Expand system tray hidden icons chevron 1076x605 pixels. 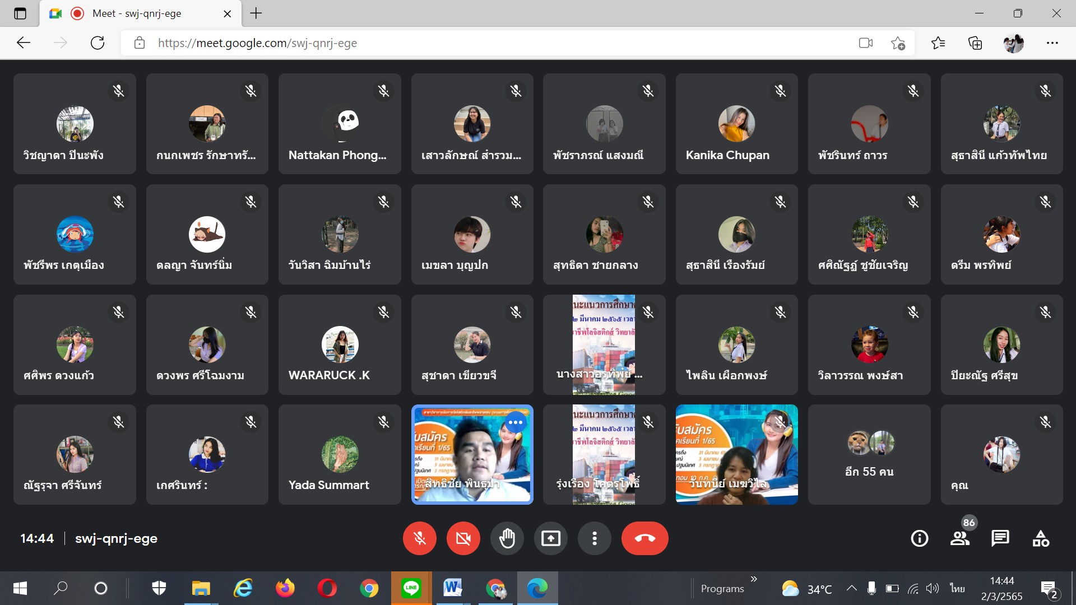pyautogui.click(x=851, y=588)
